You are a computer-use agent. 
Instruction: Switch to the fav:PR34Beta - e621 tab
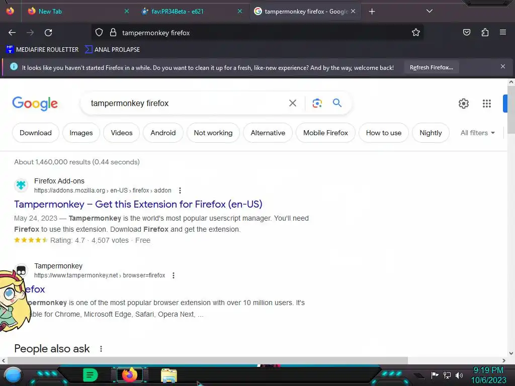(192, 12)
